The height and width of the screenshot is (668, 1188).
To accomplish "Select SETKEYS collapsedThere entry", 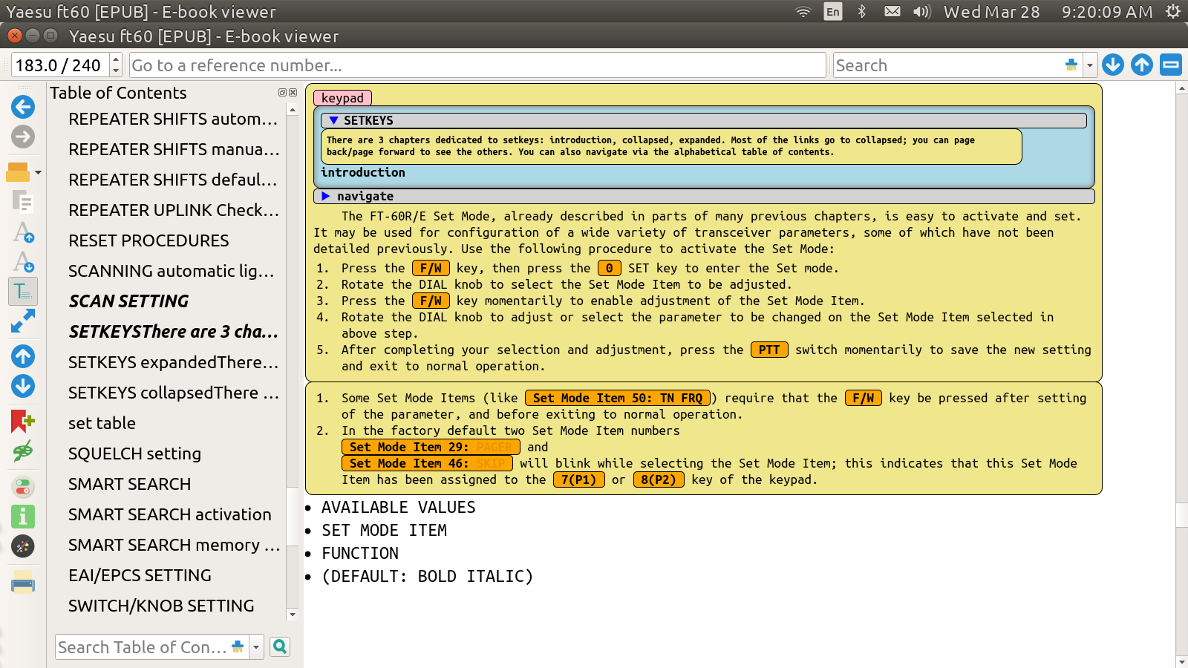I will 173,393.
